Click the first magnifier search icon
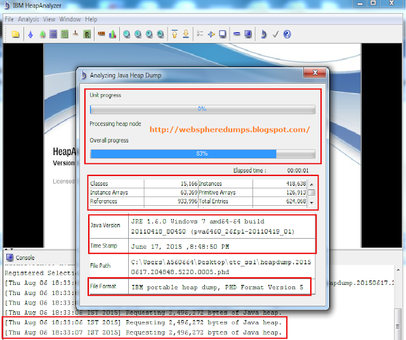The image size is (406, 340). coord(127,34)
